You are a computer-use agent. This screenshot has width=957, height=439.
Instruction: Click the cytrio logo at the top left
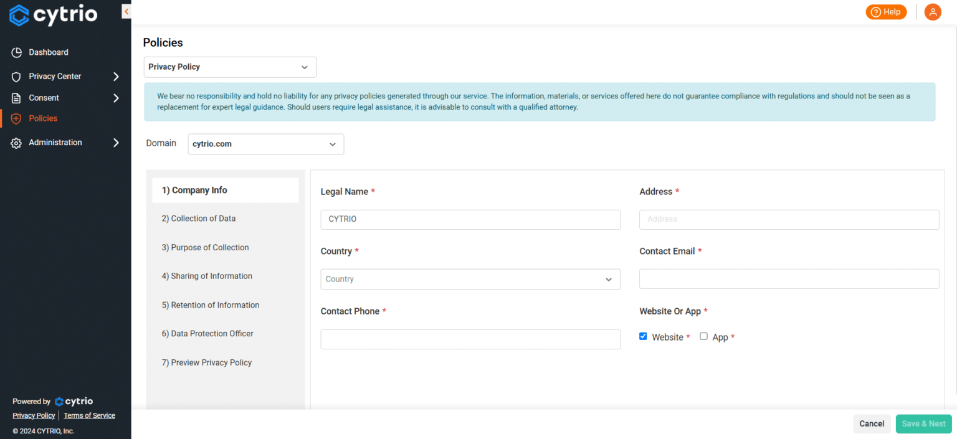click(53, 14)
